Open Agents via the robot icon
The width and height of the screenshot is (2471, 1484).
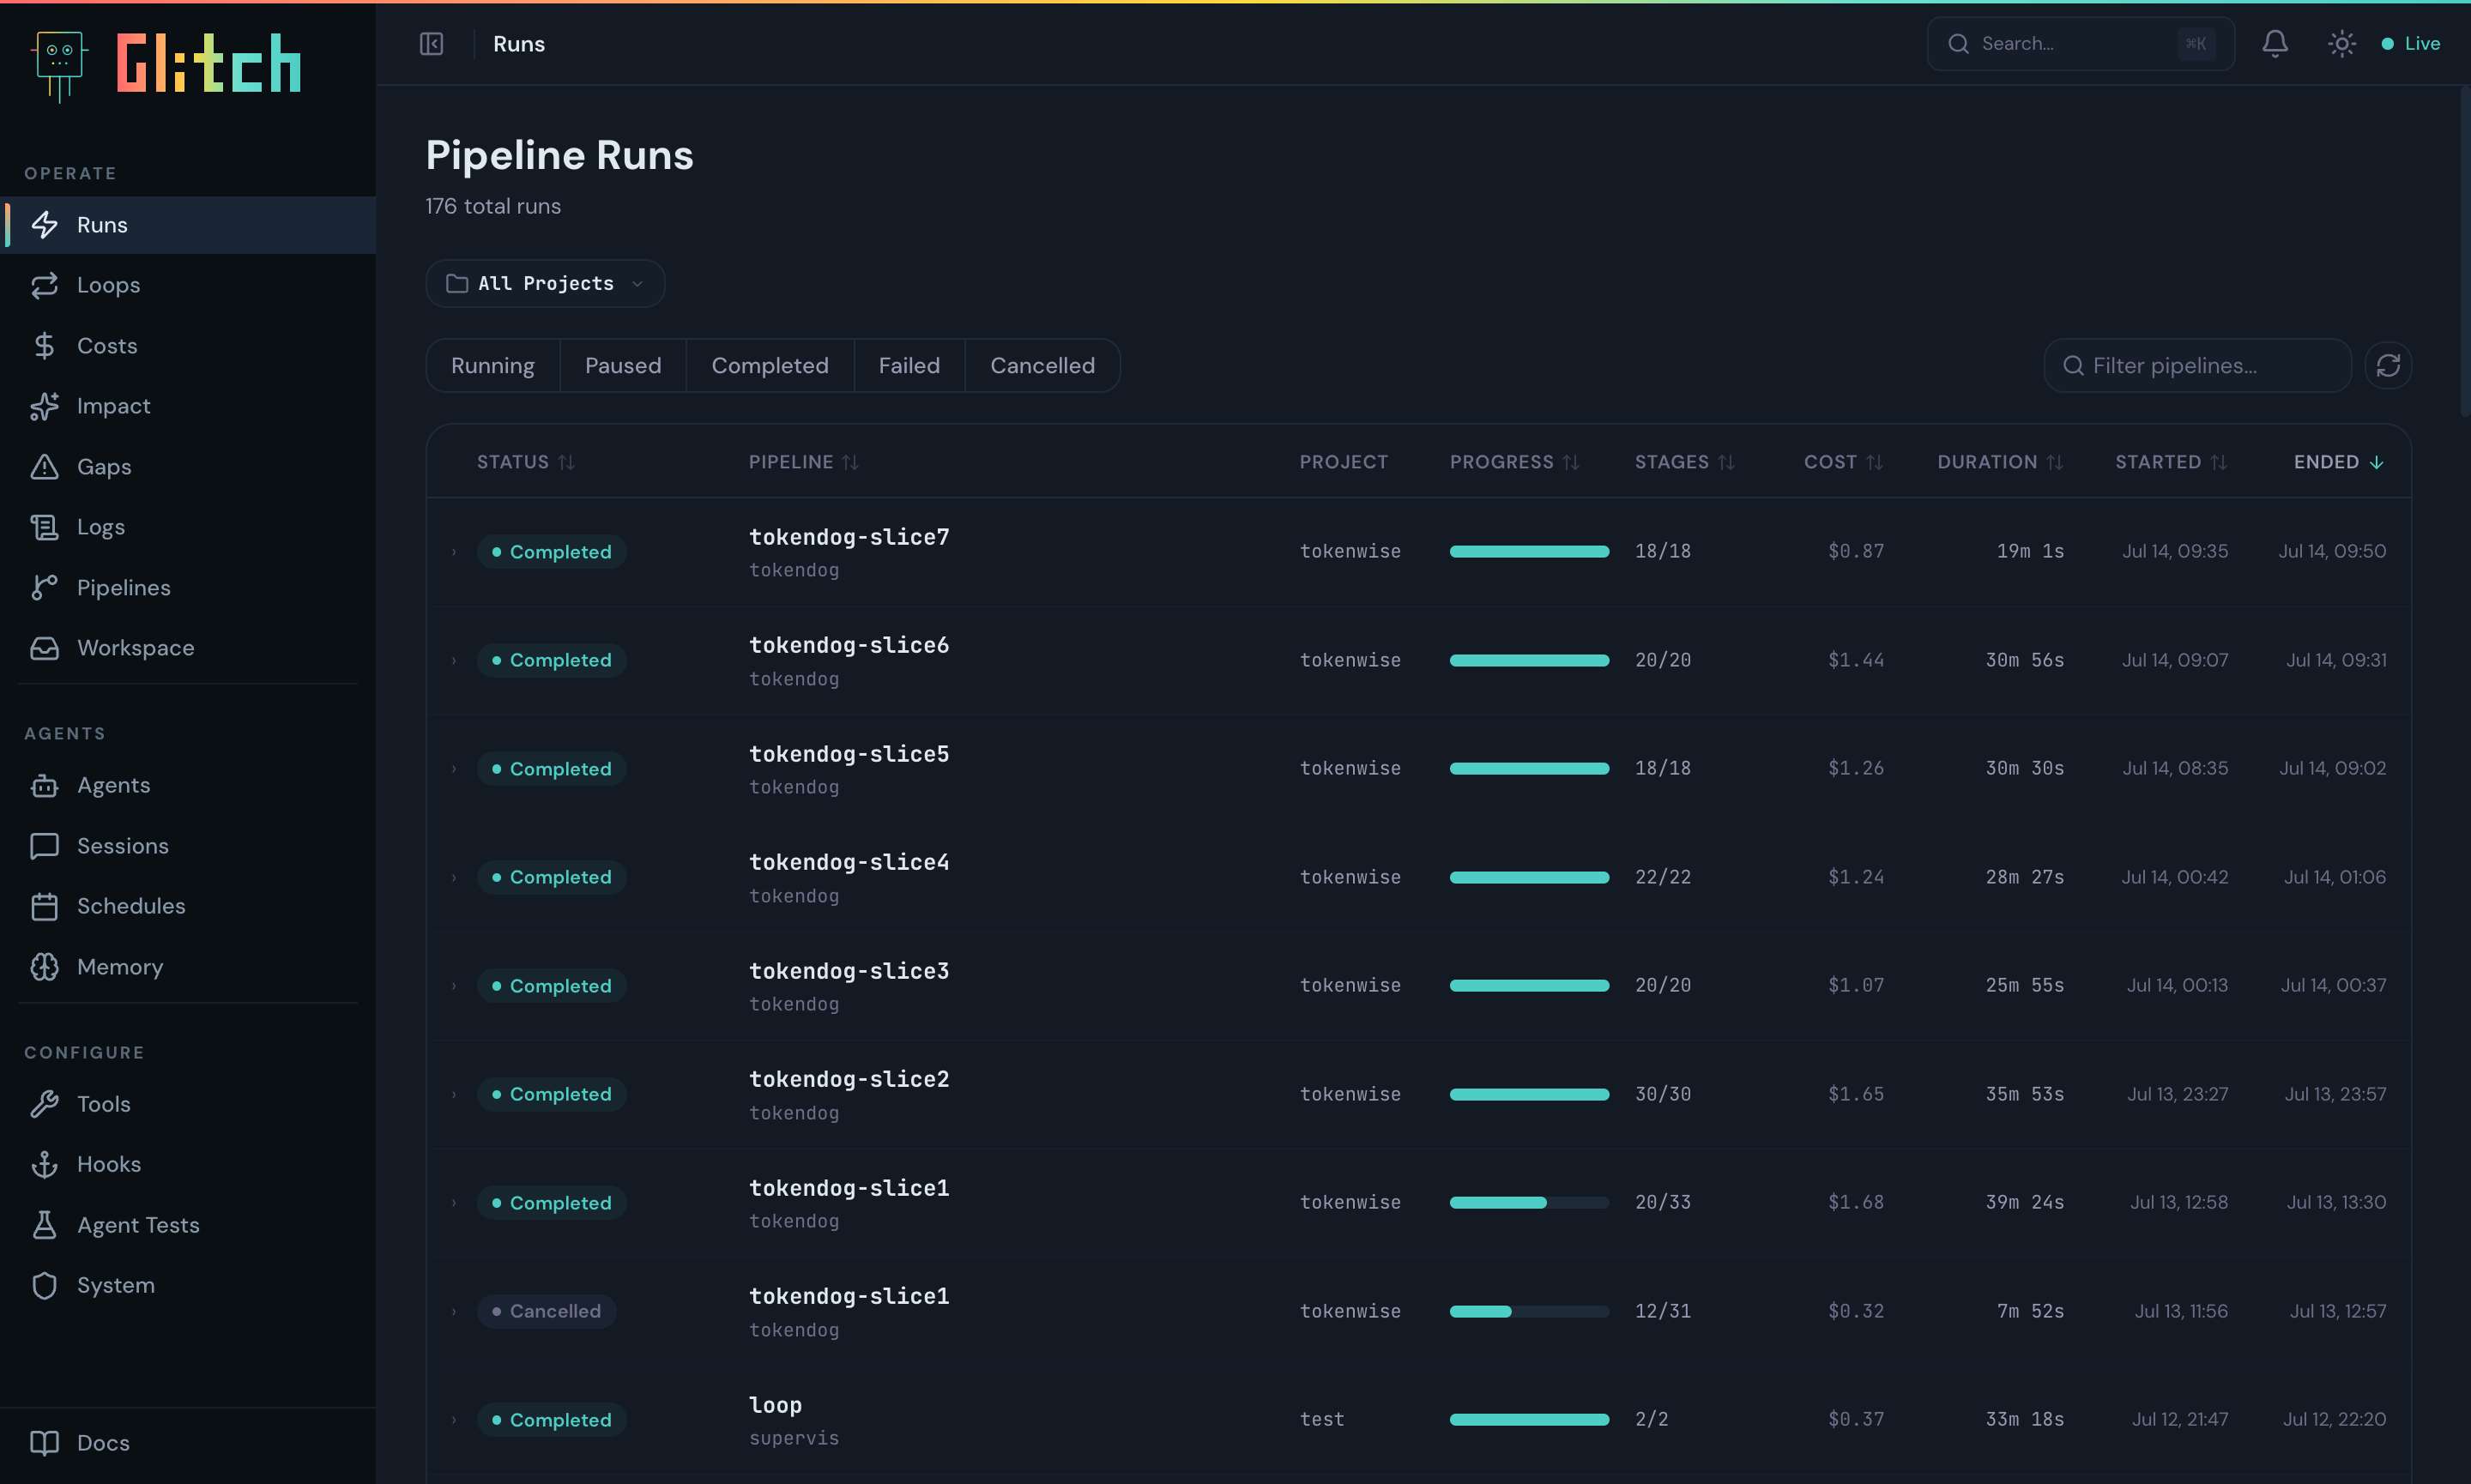[x=44, y=786]
